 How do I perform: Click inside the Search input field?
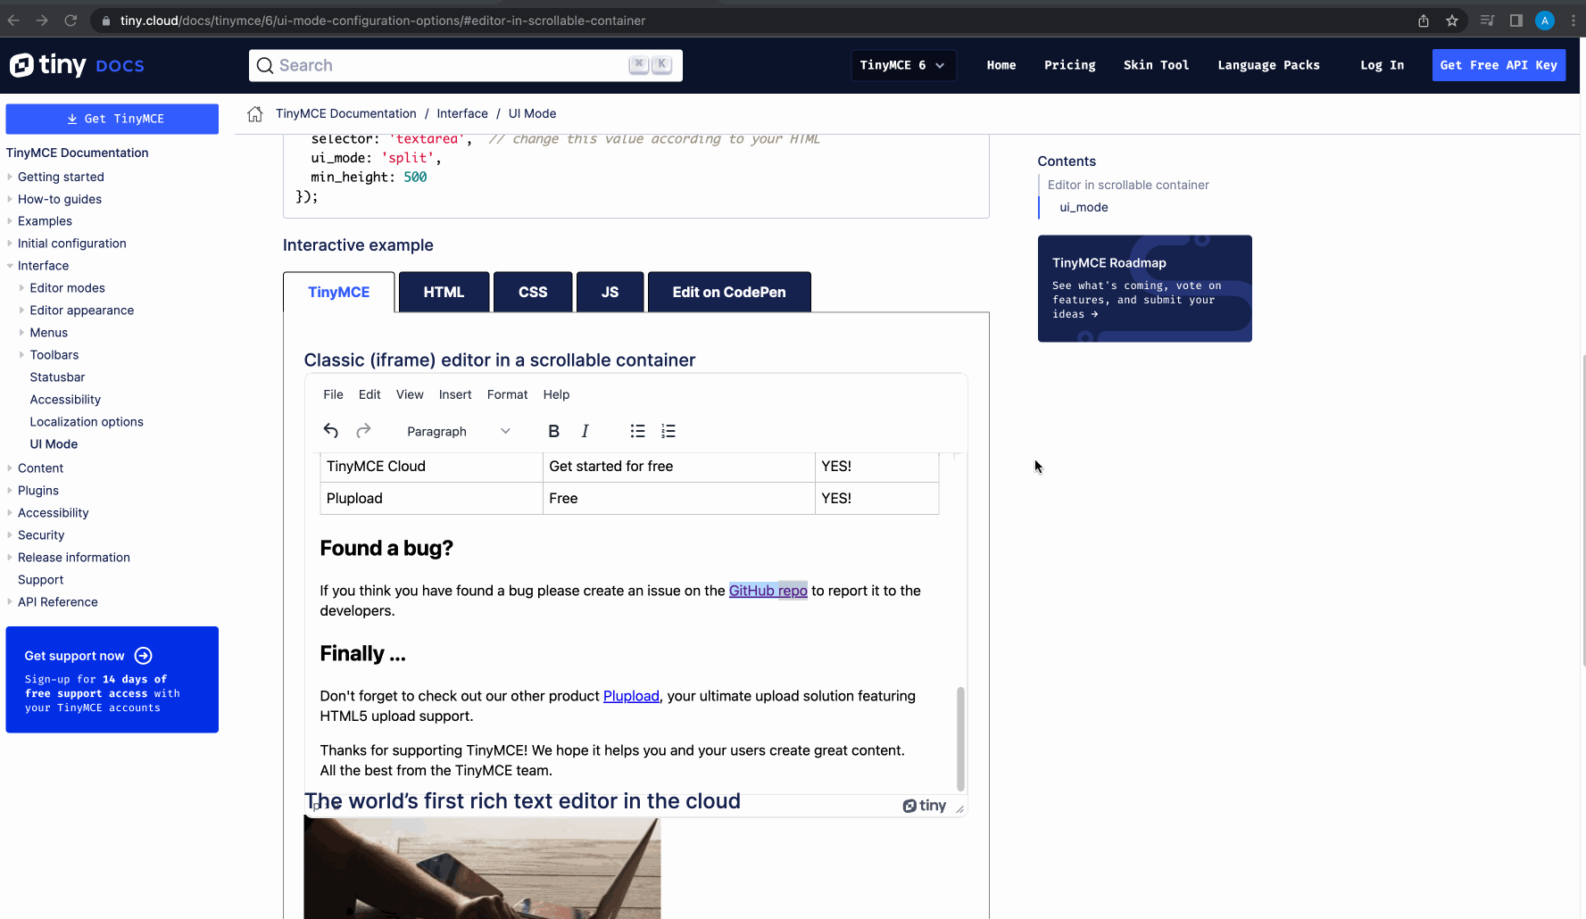click(x=402, y=65)
